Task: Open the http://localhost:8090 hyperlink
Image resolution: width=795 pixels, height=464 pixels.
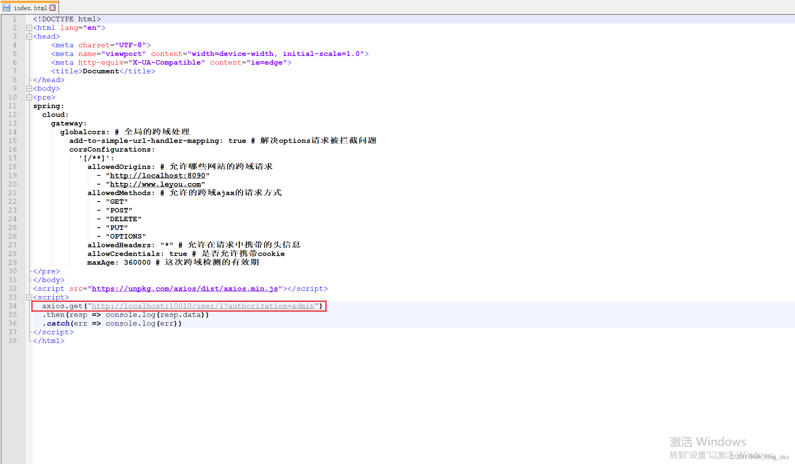Action: 158,175
